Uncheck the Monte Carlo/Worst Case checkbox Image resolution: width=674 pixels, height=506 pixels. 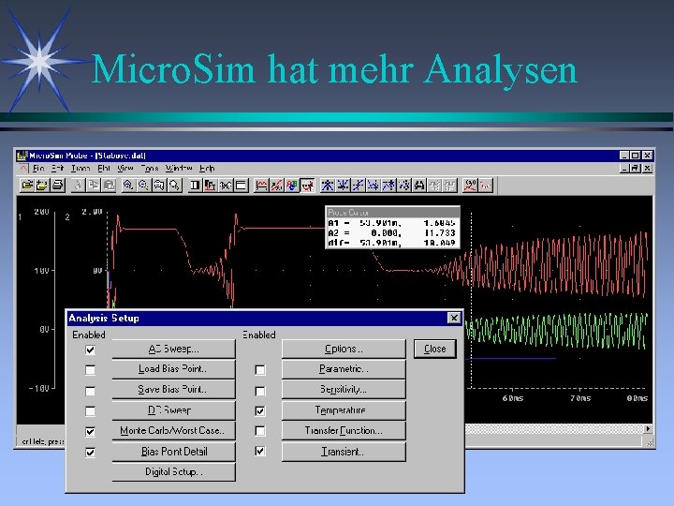(90, 431)
